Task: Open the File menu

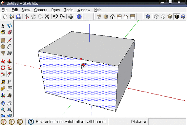Action: (x=5, y=10)
